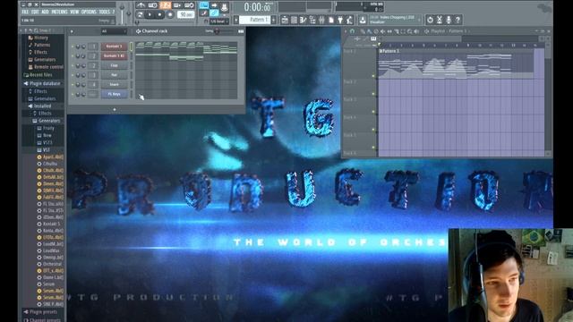The width and height of the screenshot is (573, 322).
Task: Click the time display 0:00:00
Action: (258, 7)
